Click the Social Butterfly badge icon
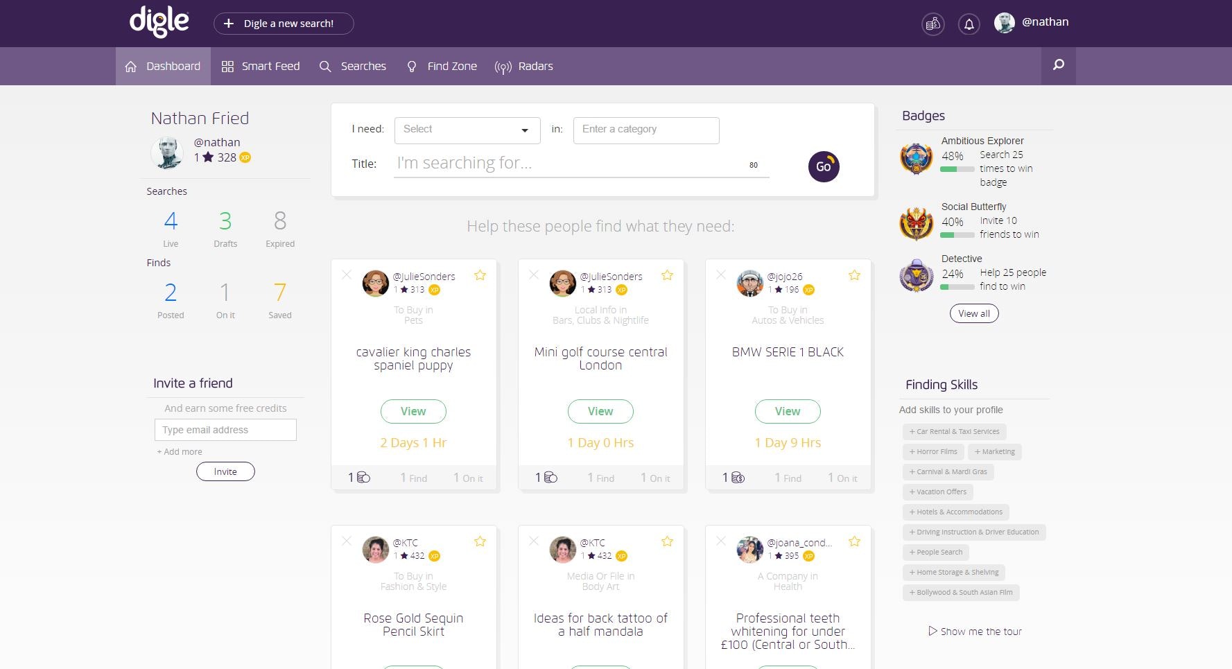 916,224
